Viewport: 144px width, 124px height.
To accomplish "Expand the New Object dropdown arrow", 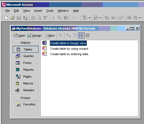I will tap(140, 18).
